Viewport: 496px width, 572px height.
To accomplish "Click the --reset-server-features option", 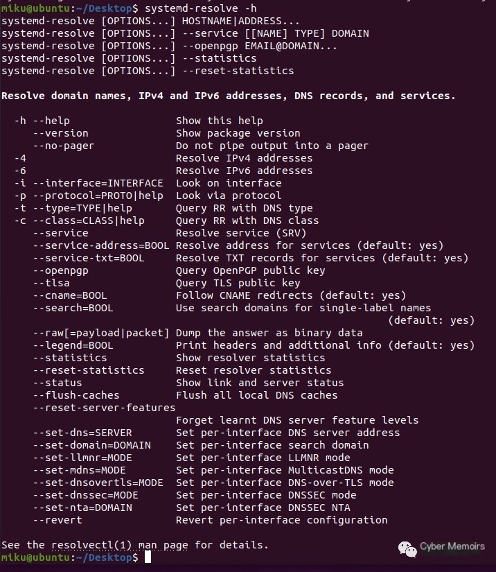I will (x=104, y=408).
